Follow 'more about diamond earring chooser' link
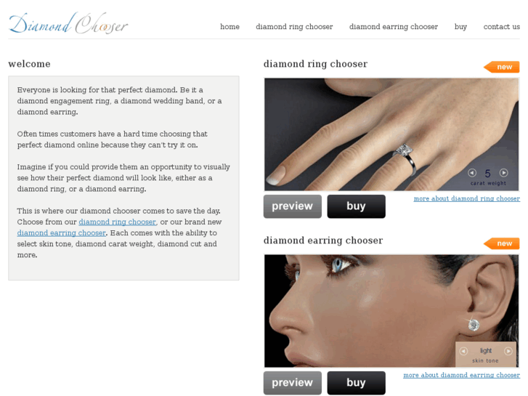 (x=461, y=375)
